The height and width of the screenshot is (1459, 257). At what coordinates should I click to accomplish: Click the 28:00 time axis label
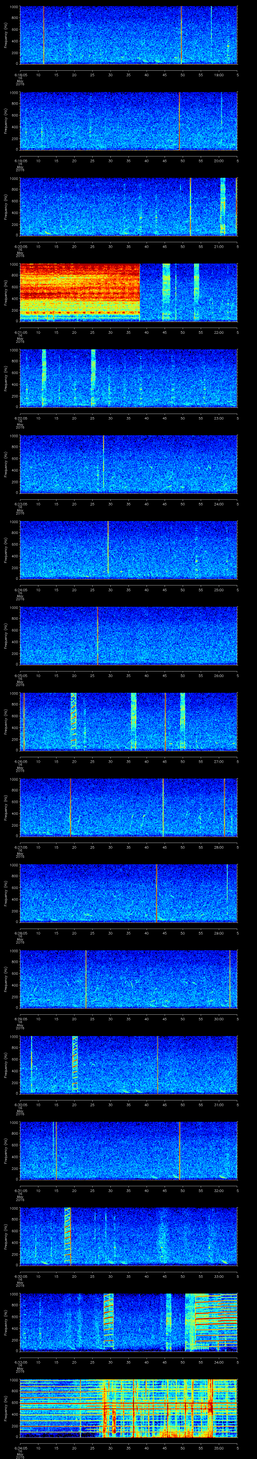[x=219, y=847]
